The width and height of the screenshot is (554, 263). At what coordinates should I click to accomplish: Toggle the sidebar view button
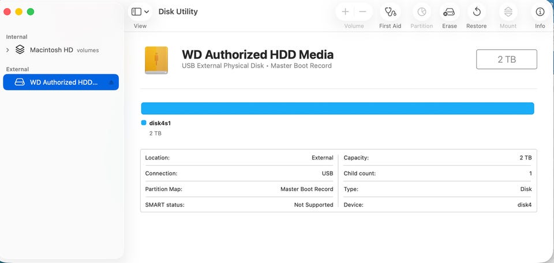click(x=136, y=12)
